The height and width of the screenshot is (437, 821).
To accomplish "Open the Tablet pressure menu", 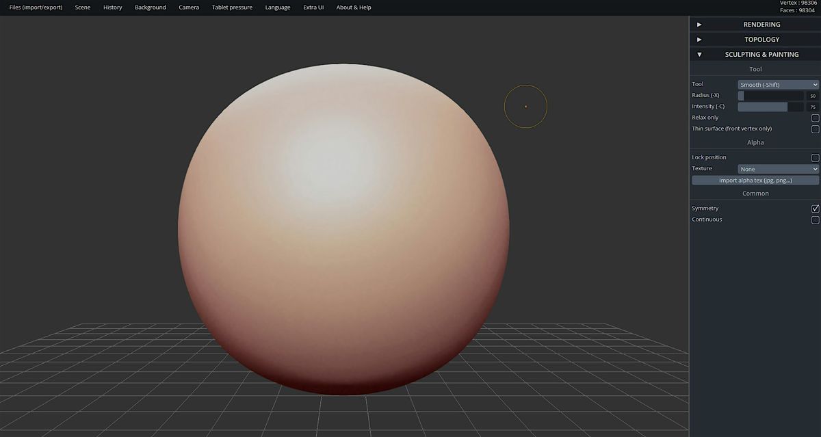I will pyautogui.click(x=231, y=8).
